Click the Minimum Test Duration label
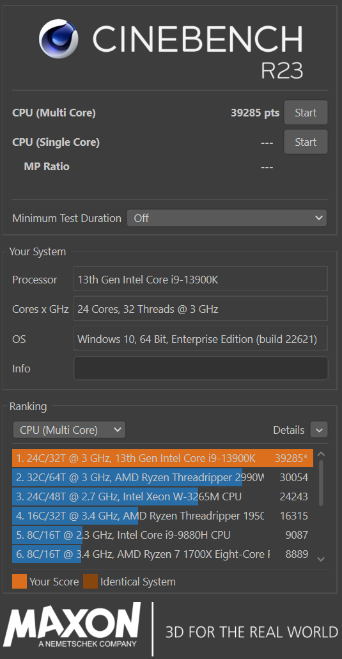Viewport: 342px width, 659px height. [67, 218]
